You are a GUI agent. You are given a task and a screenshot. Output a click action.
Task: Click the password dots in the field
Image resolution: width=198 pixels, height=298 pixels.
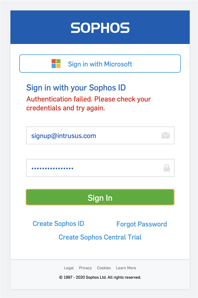tap(53, 168)
